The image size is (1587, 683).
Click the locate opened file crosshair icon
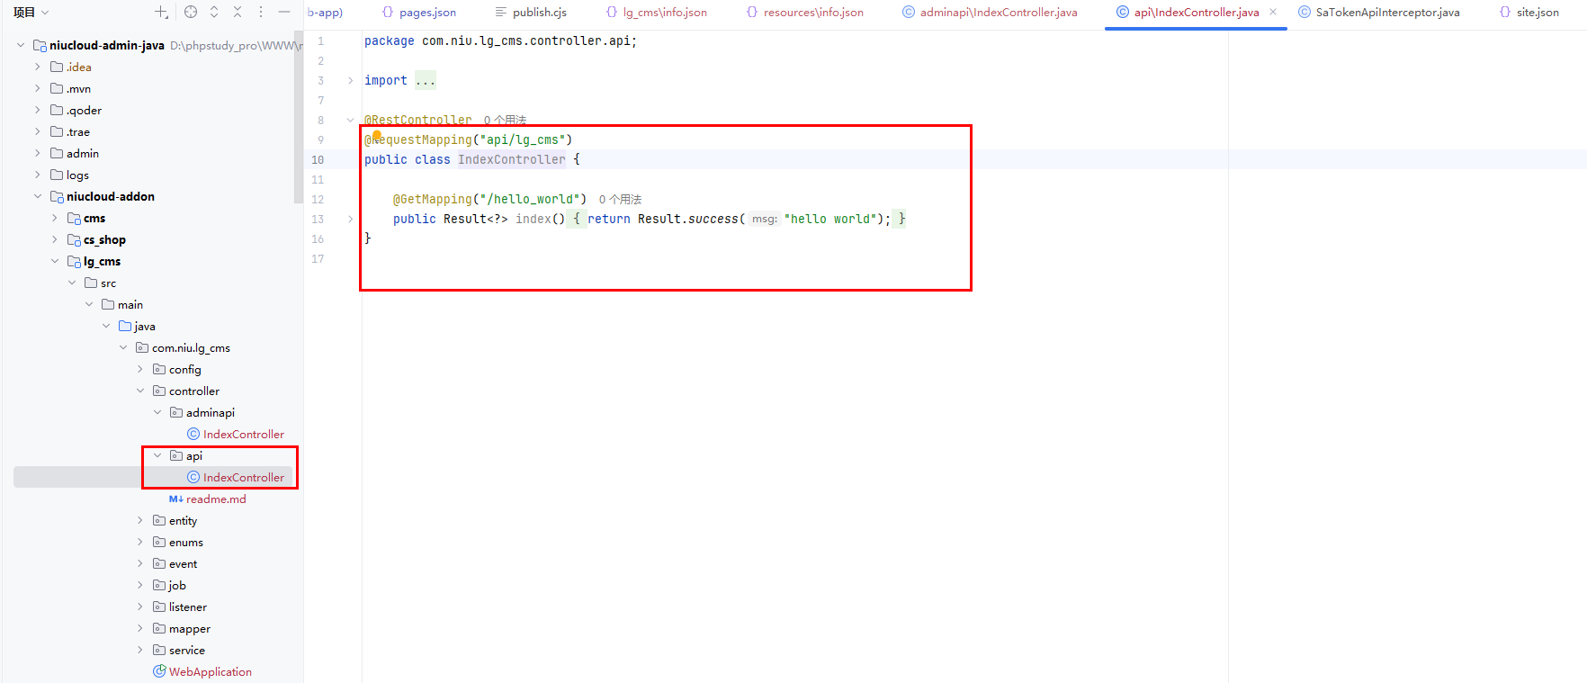pos(191,12)
